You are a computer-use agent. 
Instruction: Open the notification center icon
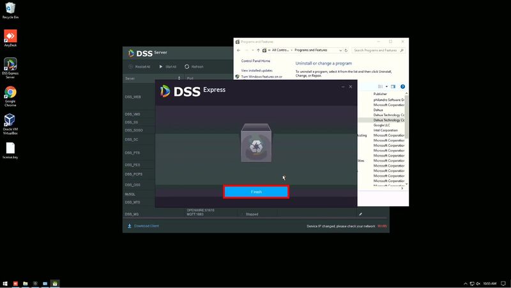[x=503, y=284]
